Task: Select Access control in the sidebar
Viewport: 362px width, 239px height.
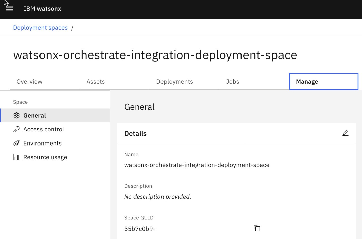Action: [x=43, y=129]
